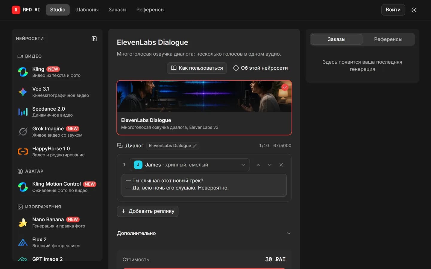431x269 pixels.
Task: Select Seedance 2.0 'Динамичное видео' entry
Action: pyautogui.click(x=57, y=112)
